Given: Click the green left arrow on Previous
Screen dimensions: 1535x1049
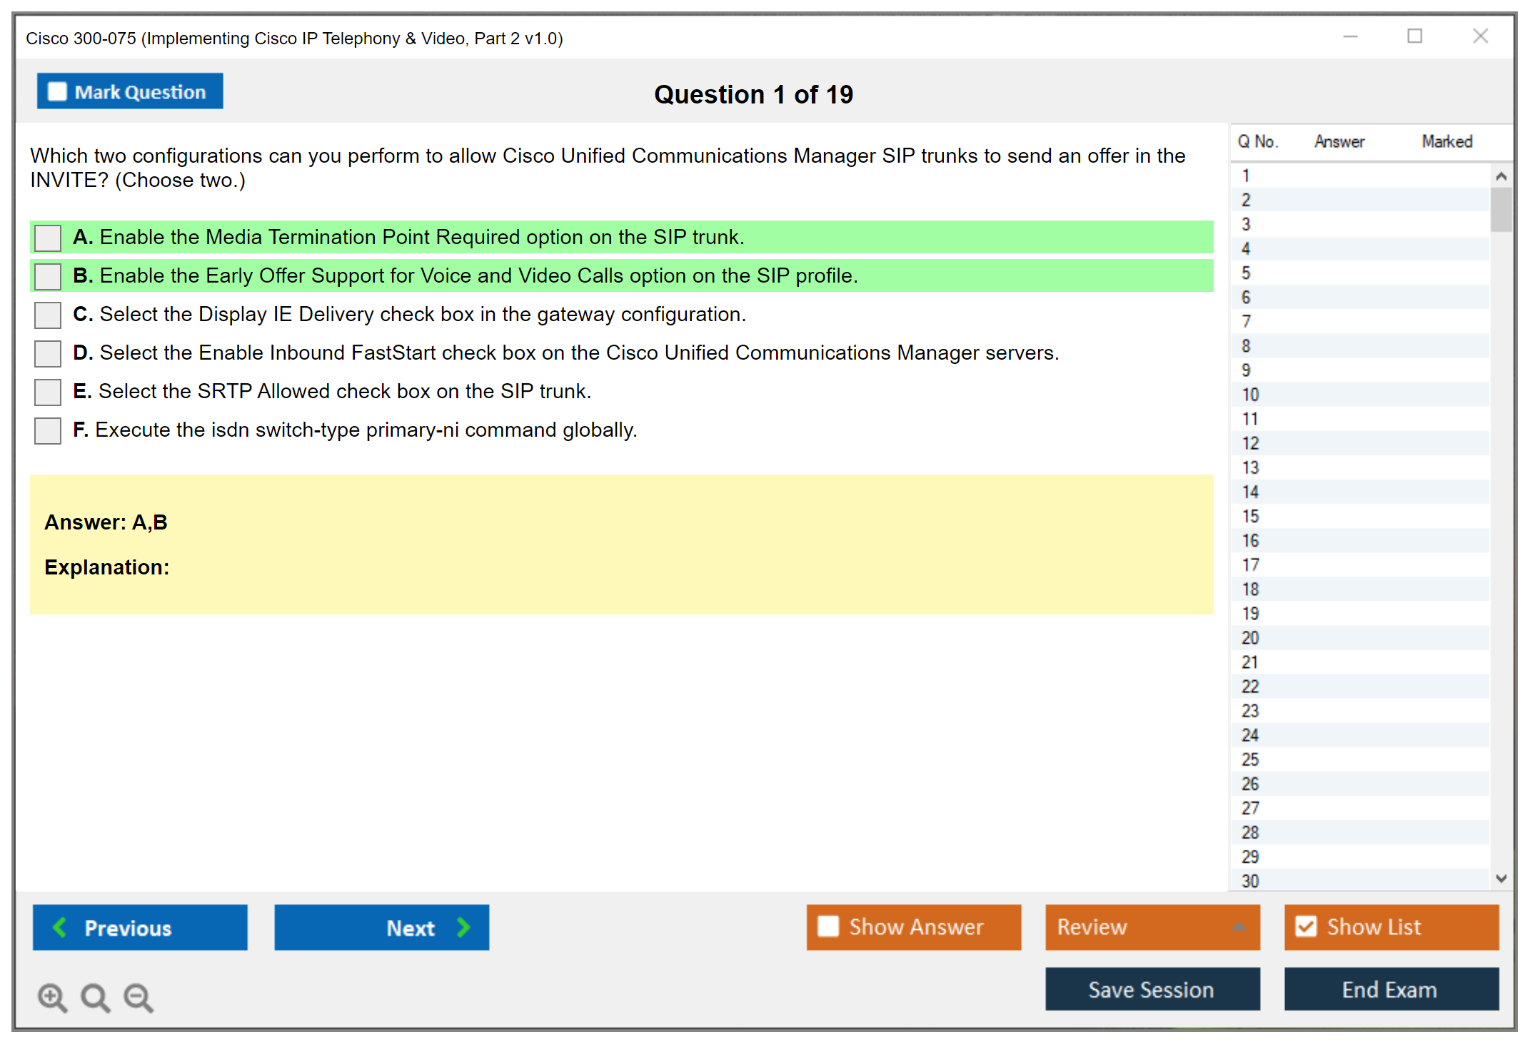Looking at the screenshot, I should (60, 927).
